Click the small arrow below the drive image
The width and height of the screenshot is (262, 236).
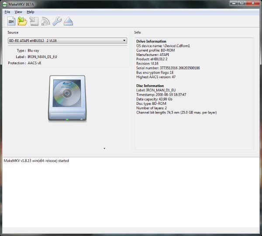click(x=104, y=148)
